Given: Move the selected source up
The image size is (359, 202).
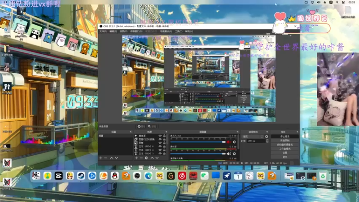Looking at the screenshot, I should point(152,158).
